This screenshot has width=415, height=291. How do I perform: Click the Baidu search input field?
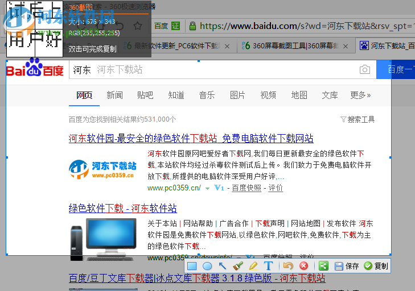pos(223,70)
